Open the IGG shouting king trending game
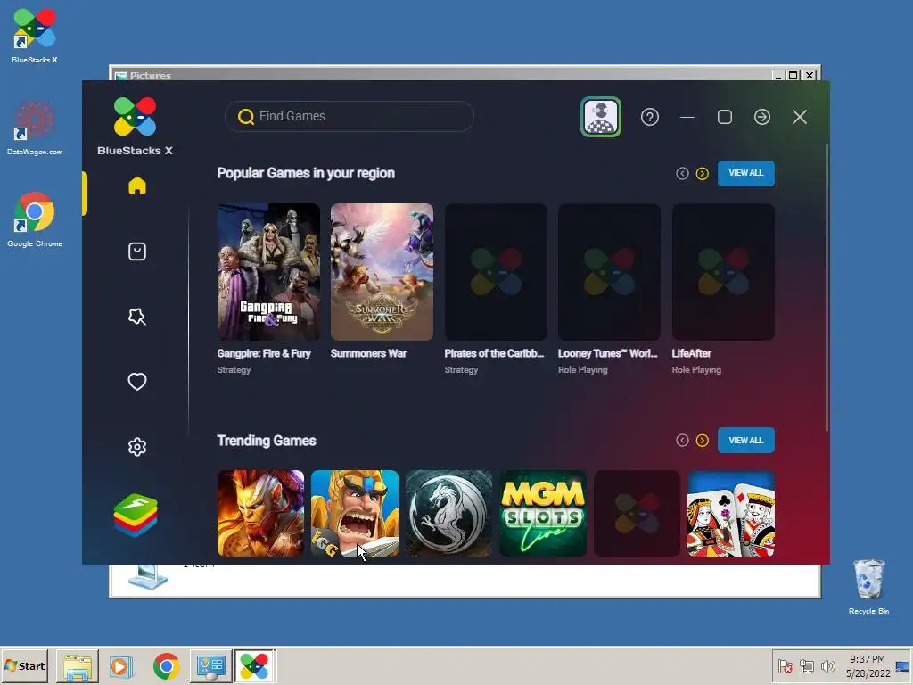 point(355,513)
